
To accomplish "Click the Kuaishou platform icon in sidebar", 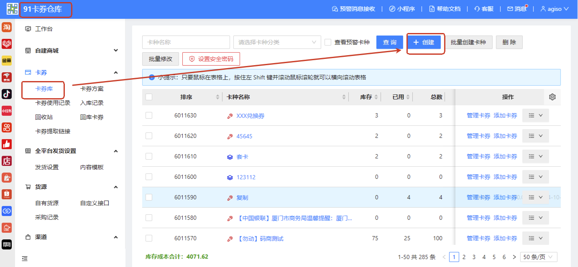I will [x=7, y=127].
